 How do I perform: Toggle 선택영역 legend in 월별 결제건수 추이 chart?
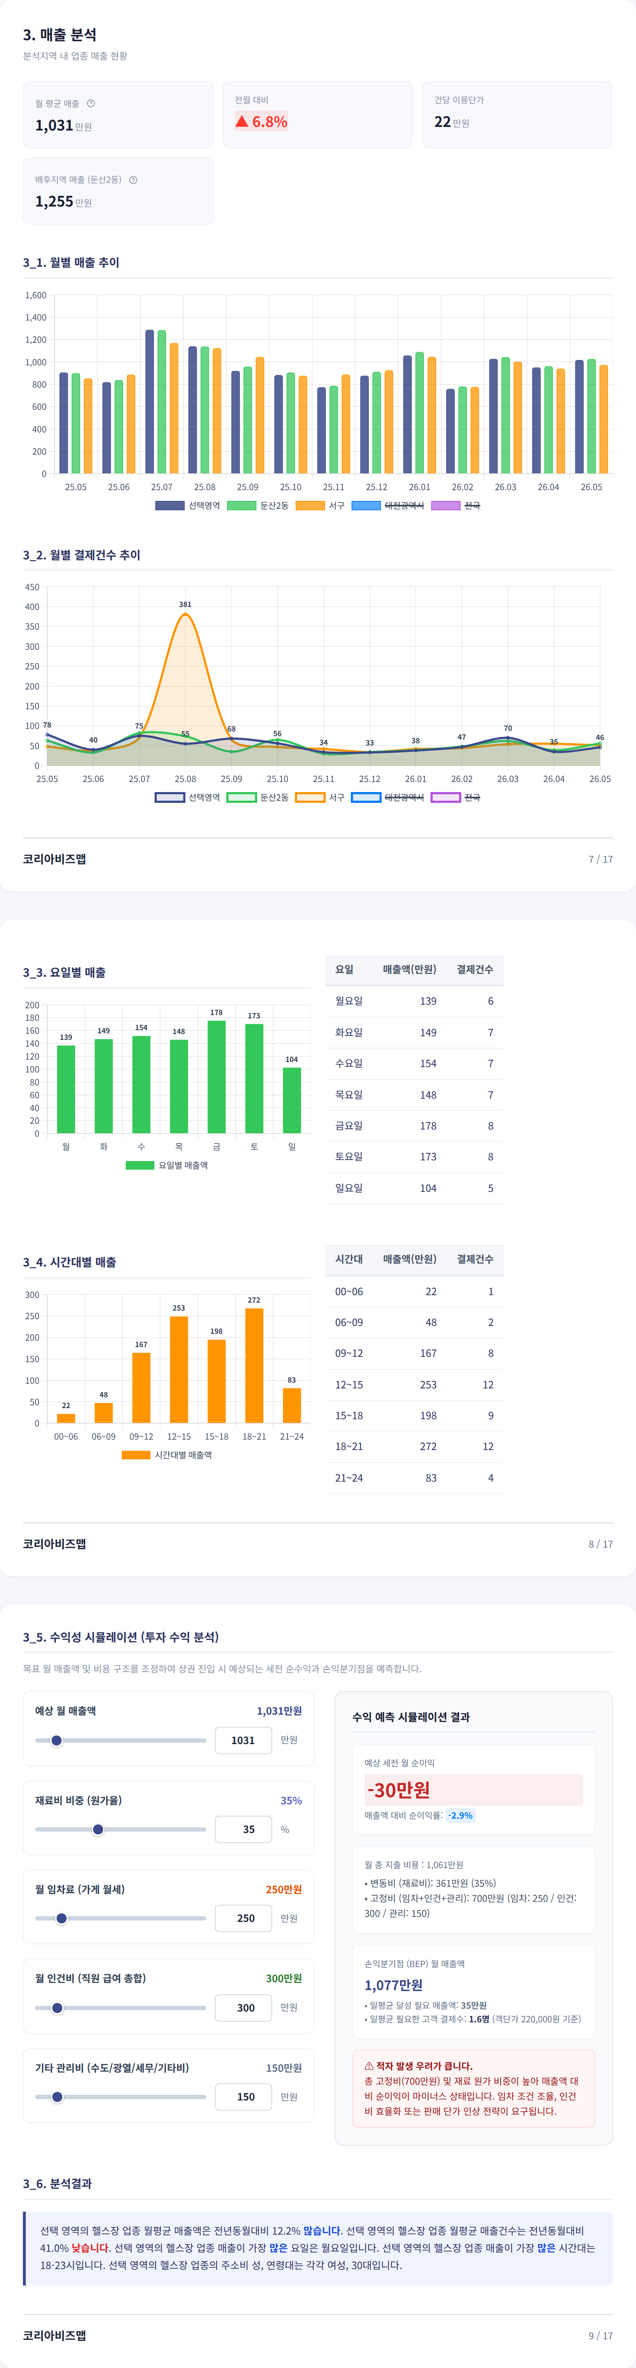point(187,797)
